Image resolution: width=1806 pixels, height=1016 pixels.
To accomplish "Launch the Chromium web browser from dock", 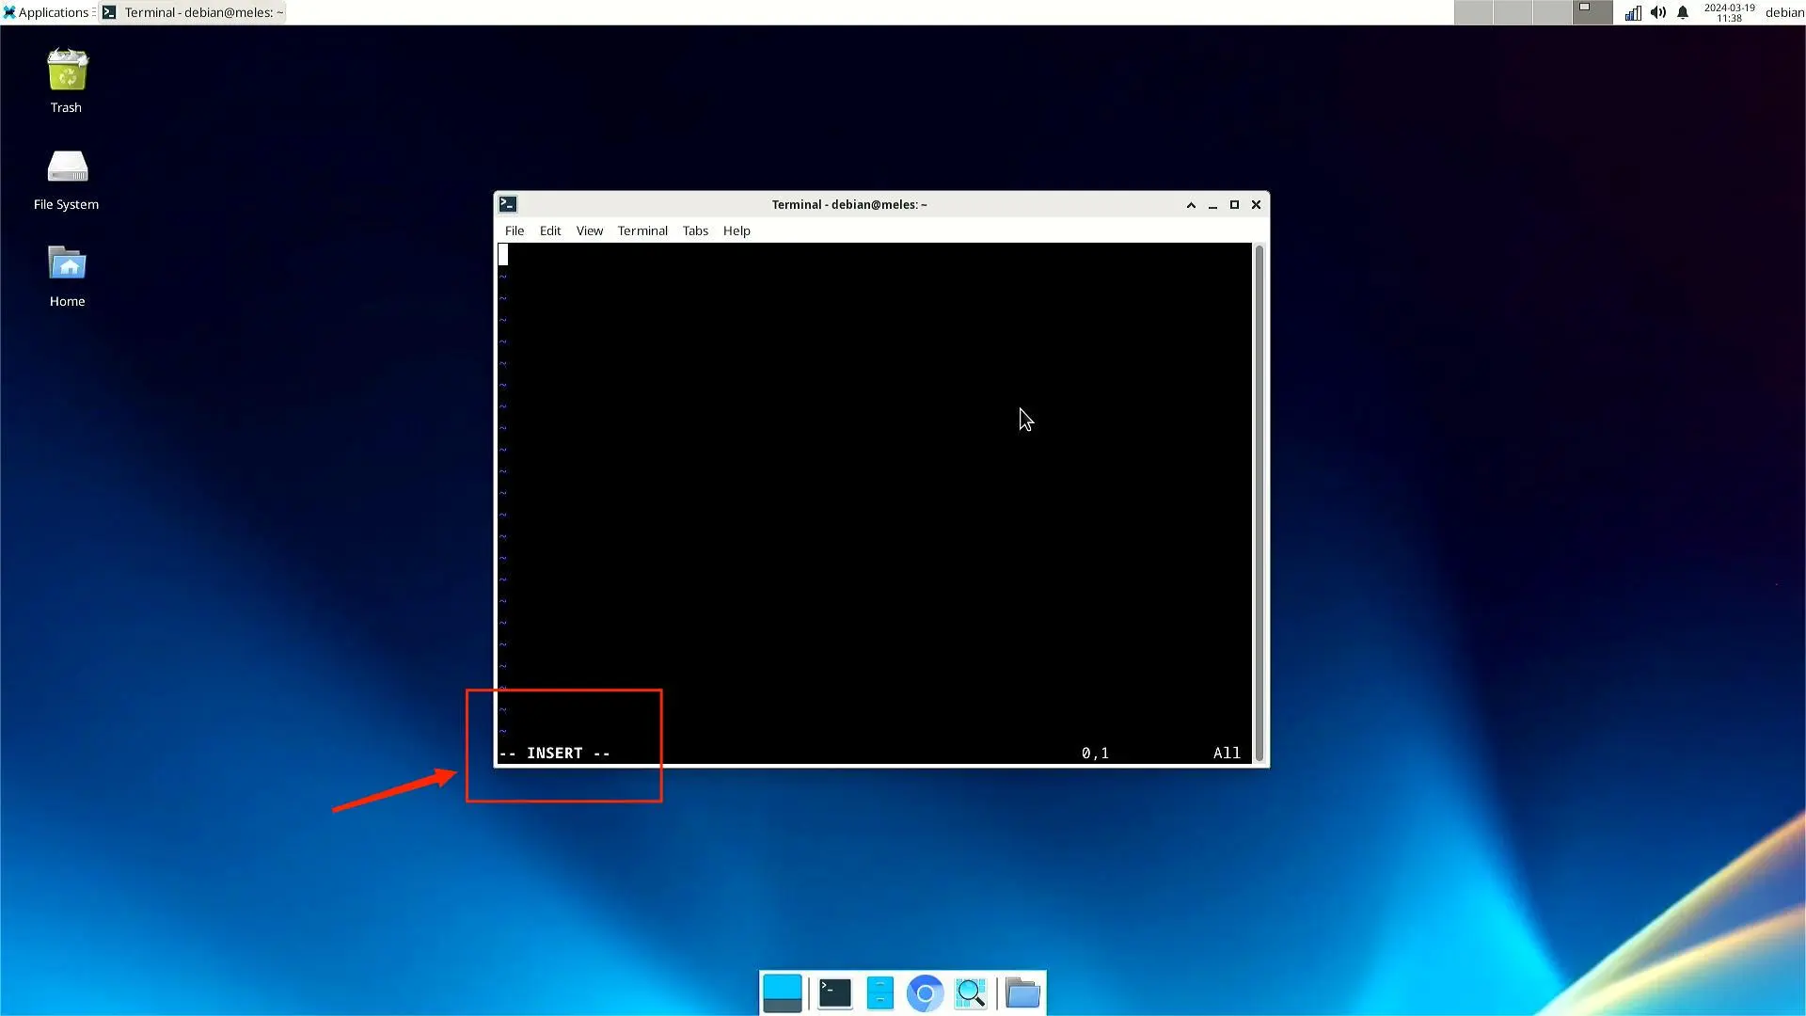I will coord(926,993).
